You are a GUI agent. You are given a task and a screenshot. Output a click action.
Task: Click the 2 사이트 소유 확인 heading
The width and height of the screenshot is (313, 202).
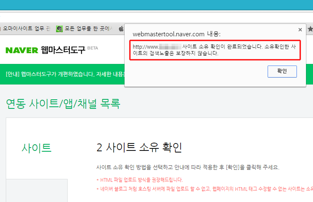coord(139,148)
